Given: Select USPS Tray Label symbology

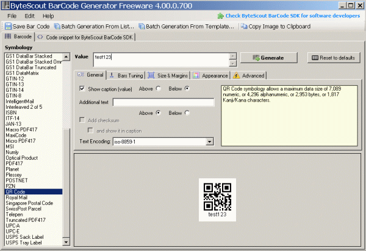Looking at the screenshot, I should 24,242.
